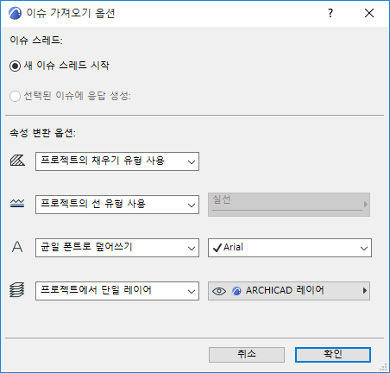Screen dimensions: 390x373
Task: Close the 이슈 가져오기 옵션 dialog
Action: (369, 13)
